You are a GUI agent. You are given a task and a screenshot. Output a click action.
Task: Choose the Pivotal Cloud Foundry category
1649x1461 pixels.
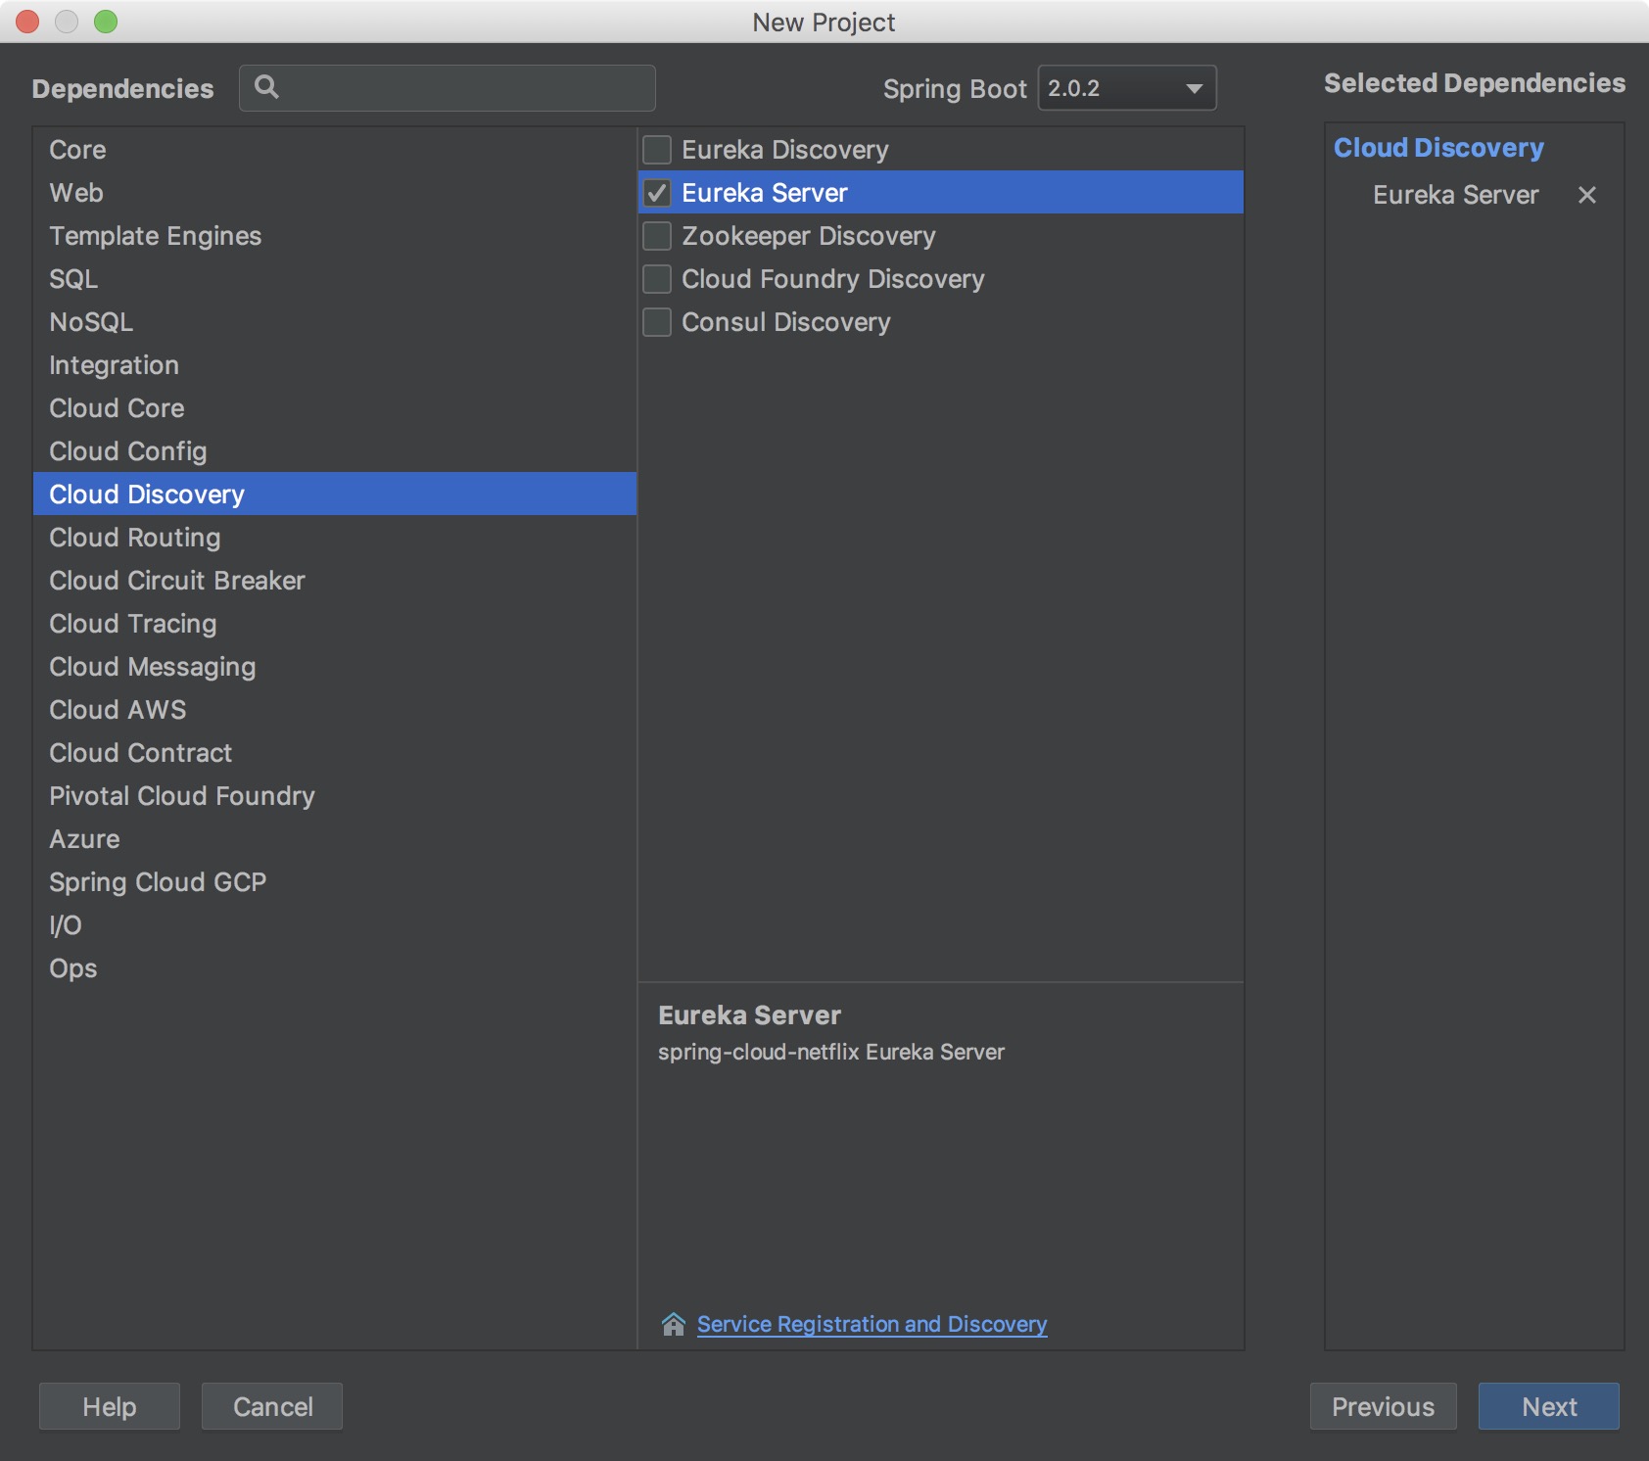(x=335, y=796)
